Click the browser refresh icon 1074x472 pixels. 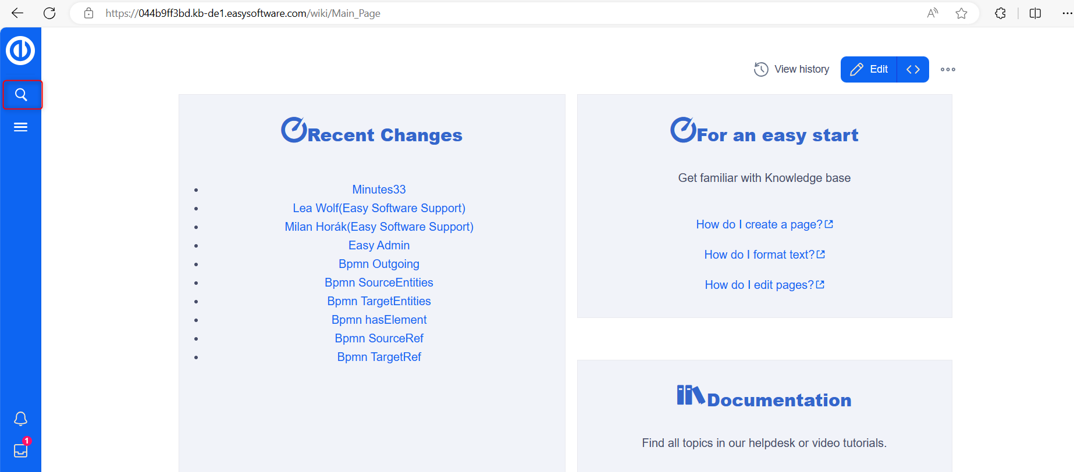pos(49,13)
